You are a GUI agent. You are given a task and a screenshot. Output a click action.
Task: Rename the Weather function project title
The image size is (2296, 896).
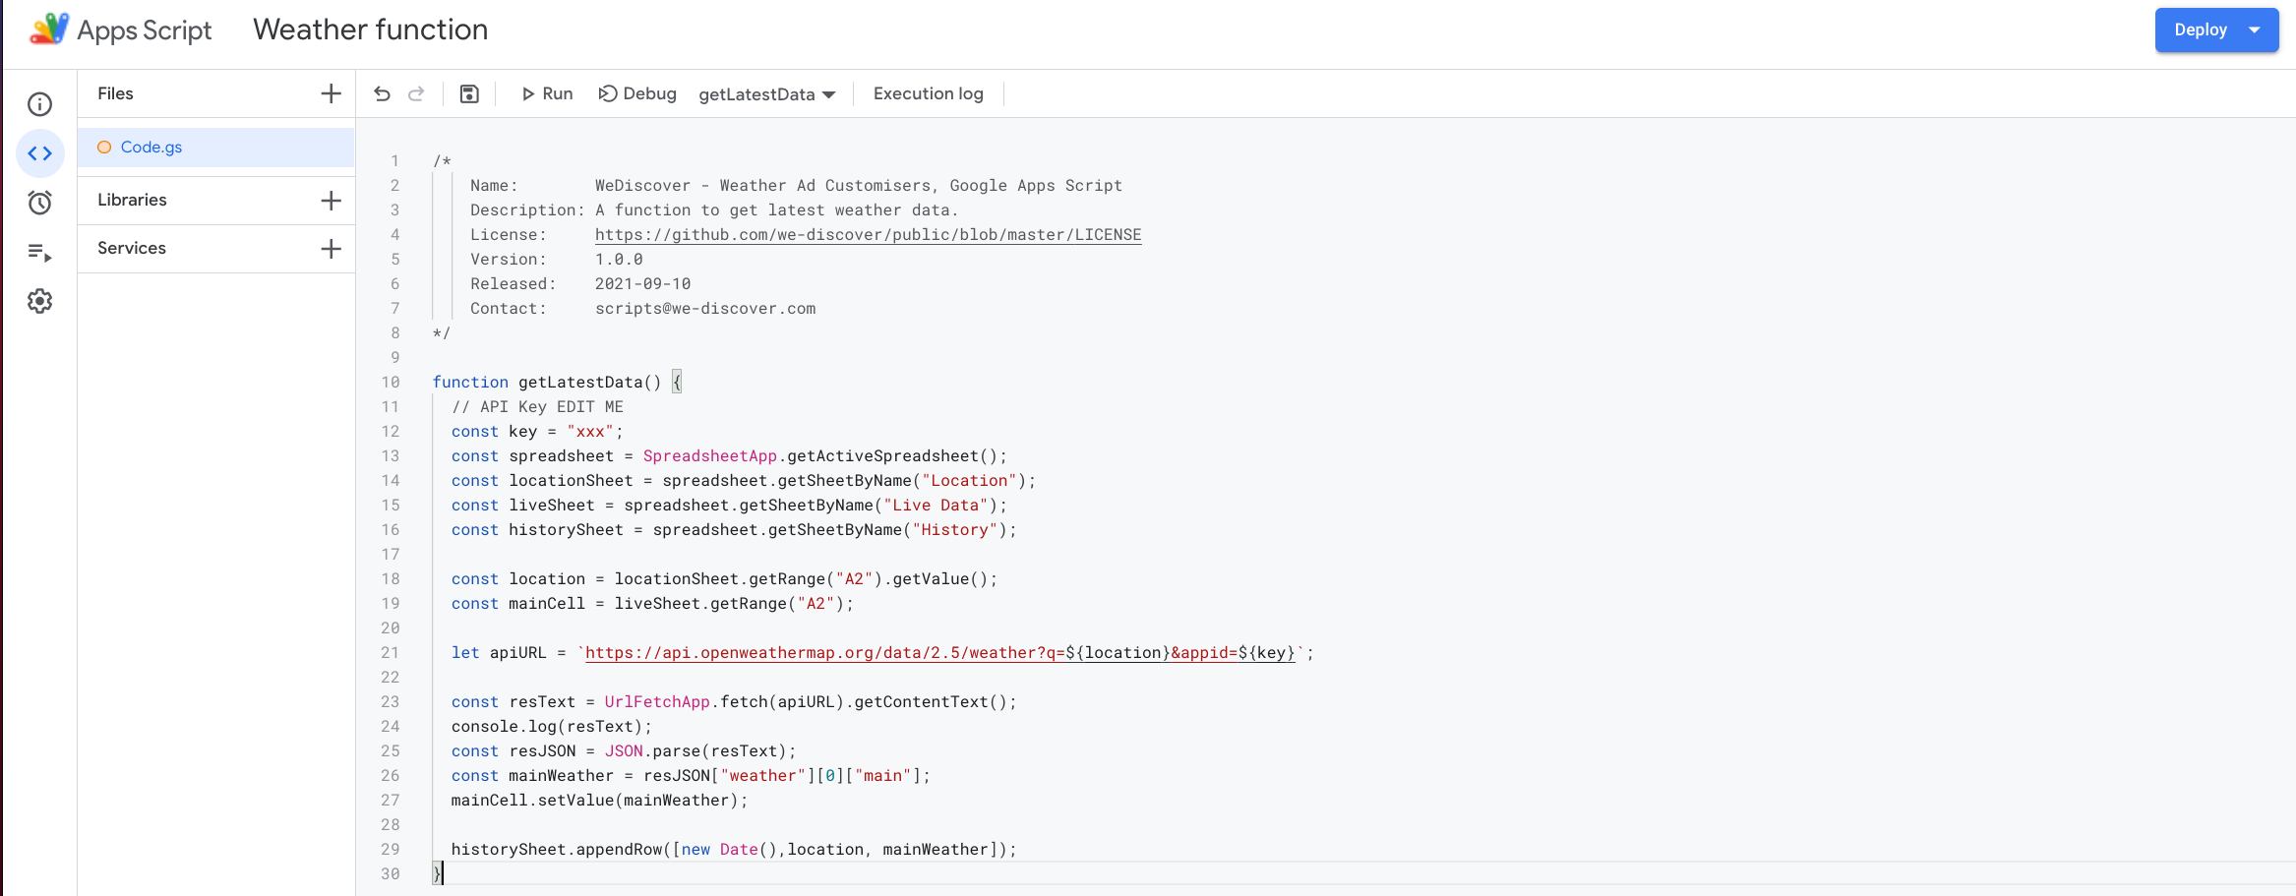(x=370, y=30)
